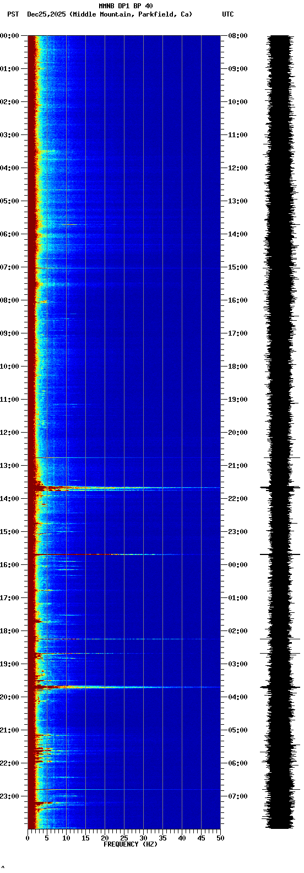
Task: Click the waveform spike near 19:40 in the seismogram trace
Action: [280, 687]
